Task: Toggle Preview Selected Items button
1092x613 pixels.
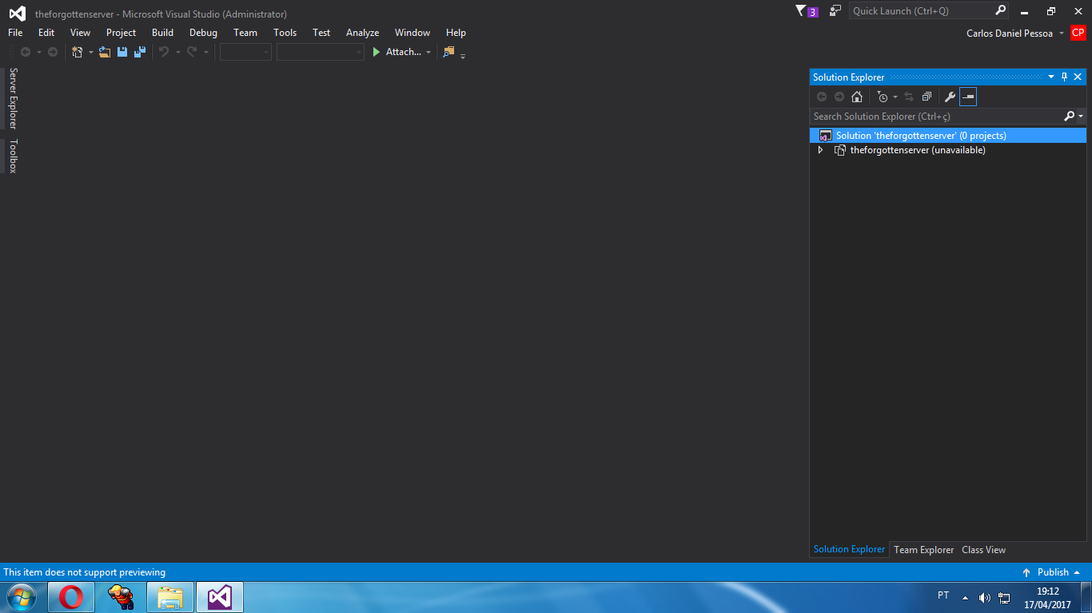Action: click(968, 97)
